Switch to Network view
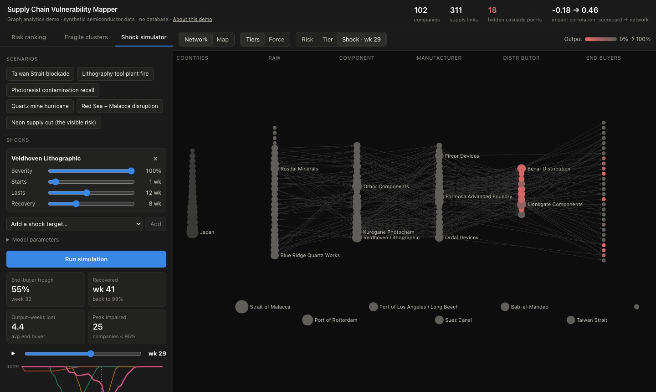 pos(196,39)
